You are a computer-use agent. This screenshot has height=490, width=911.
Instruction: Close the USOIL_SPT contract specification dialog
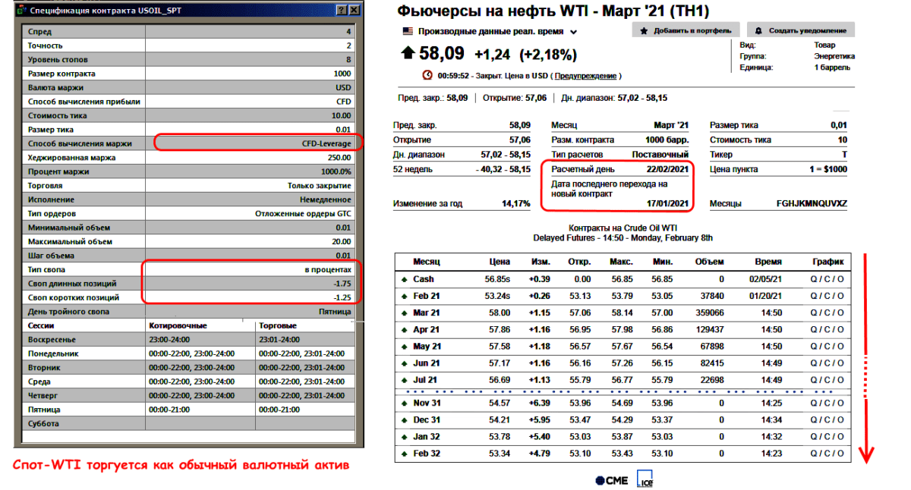pos(355,10)
